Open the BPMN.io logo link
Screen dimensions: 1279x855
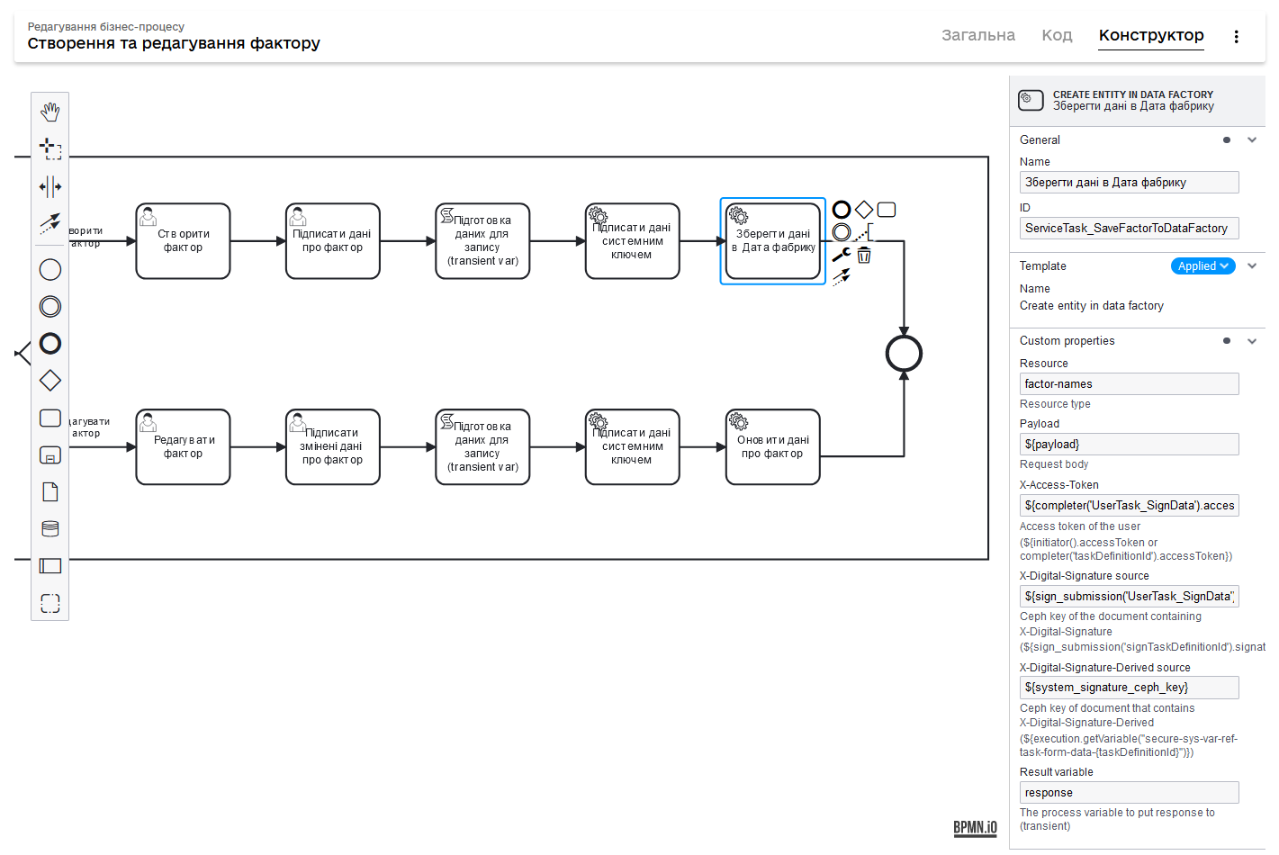coord(975,828)
